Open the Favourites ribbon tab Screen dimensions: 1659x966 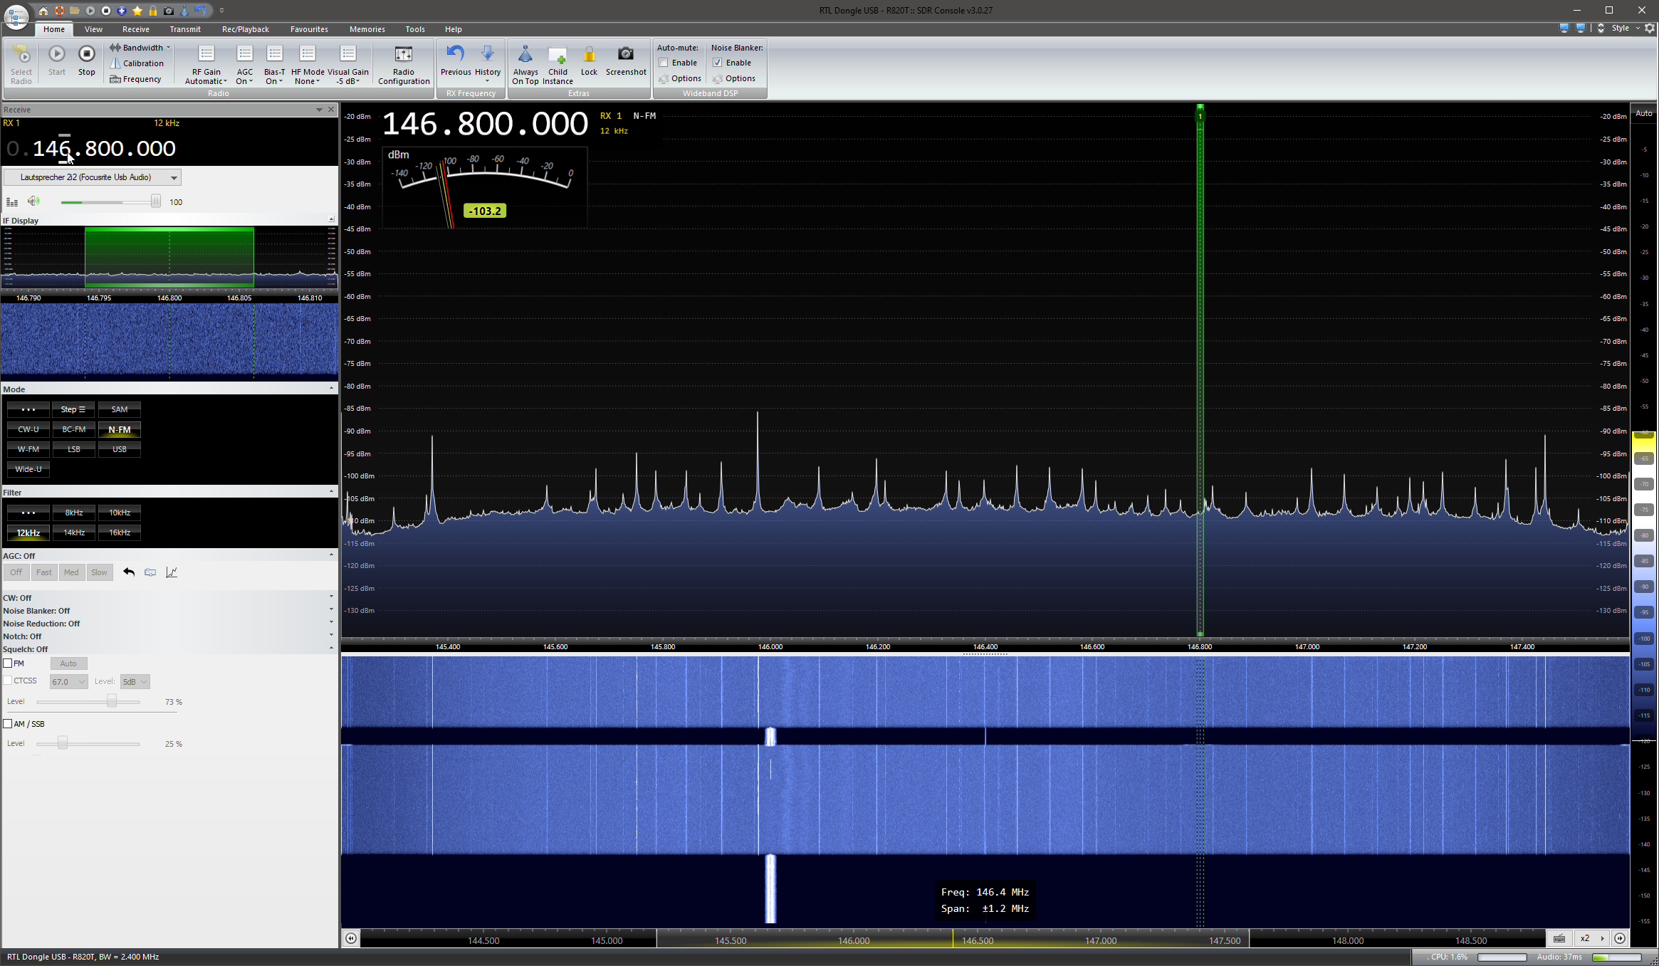(x=309, y=29)
